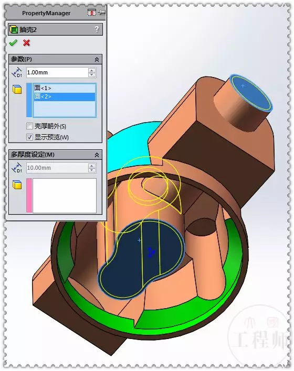Open help via the question mark icon
Screen dimensions: 294x371
97,29
